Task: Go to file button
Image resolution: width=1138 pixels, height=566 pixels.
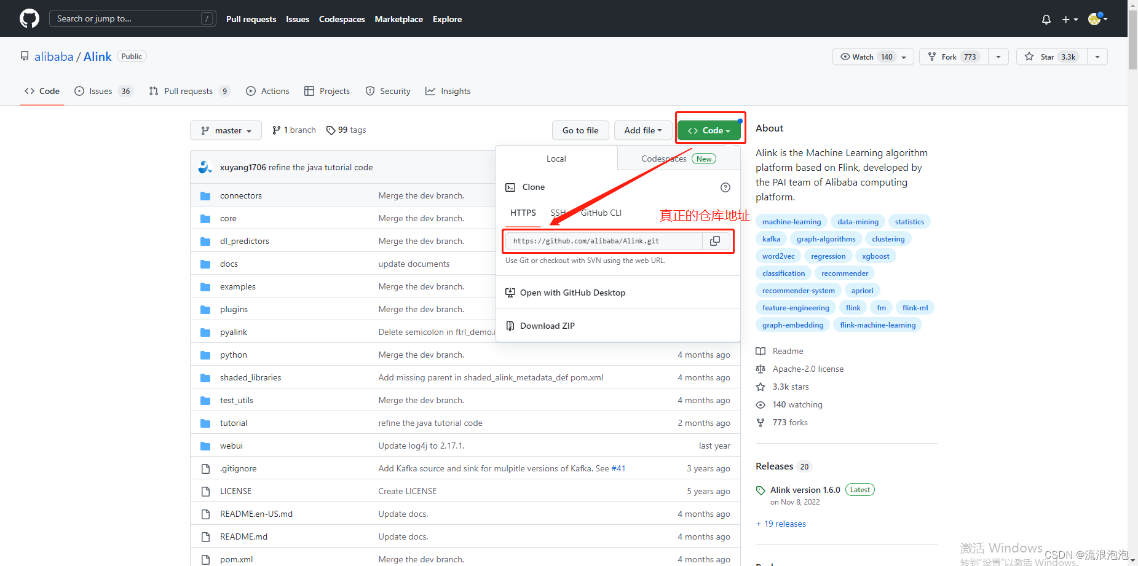Action: tap(580, 130)
